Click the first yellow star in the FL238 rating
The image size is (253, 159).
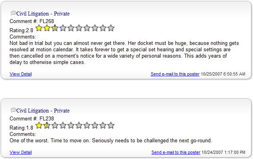[39, 125]
